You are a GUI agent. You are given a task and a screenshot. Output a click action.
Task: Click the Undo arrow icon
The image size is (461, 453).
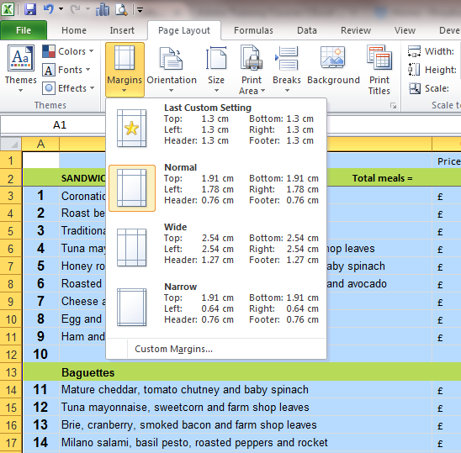pyautogui.click(x=49, y=9)
